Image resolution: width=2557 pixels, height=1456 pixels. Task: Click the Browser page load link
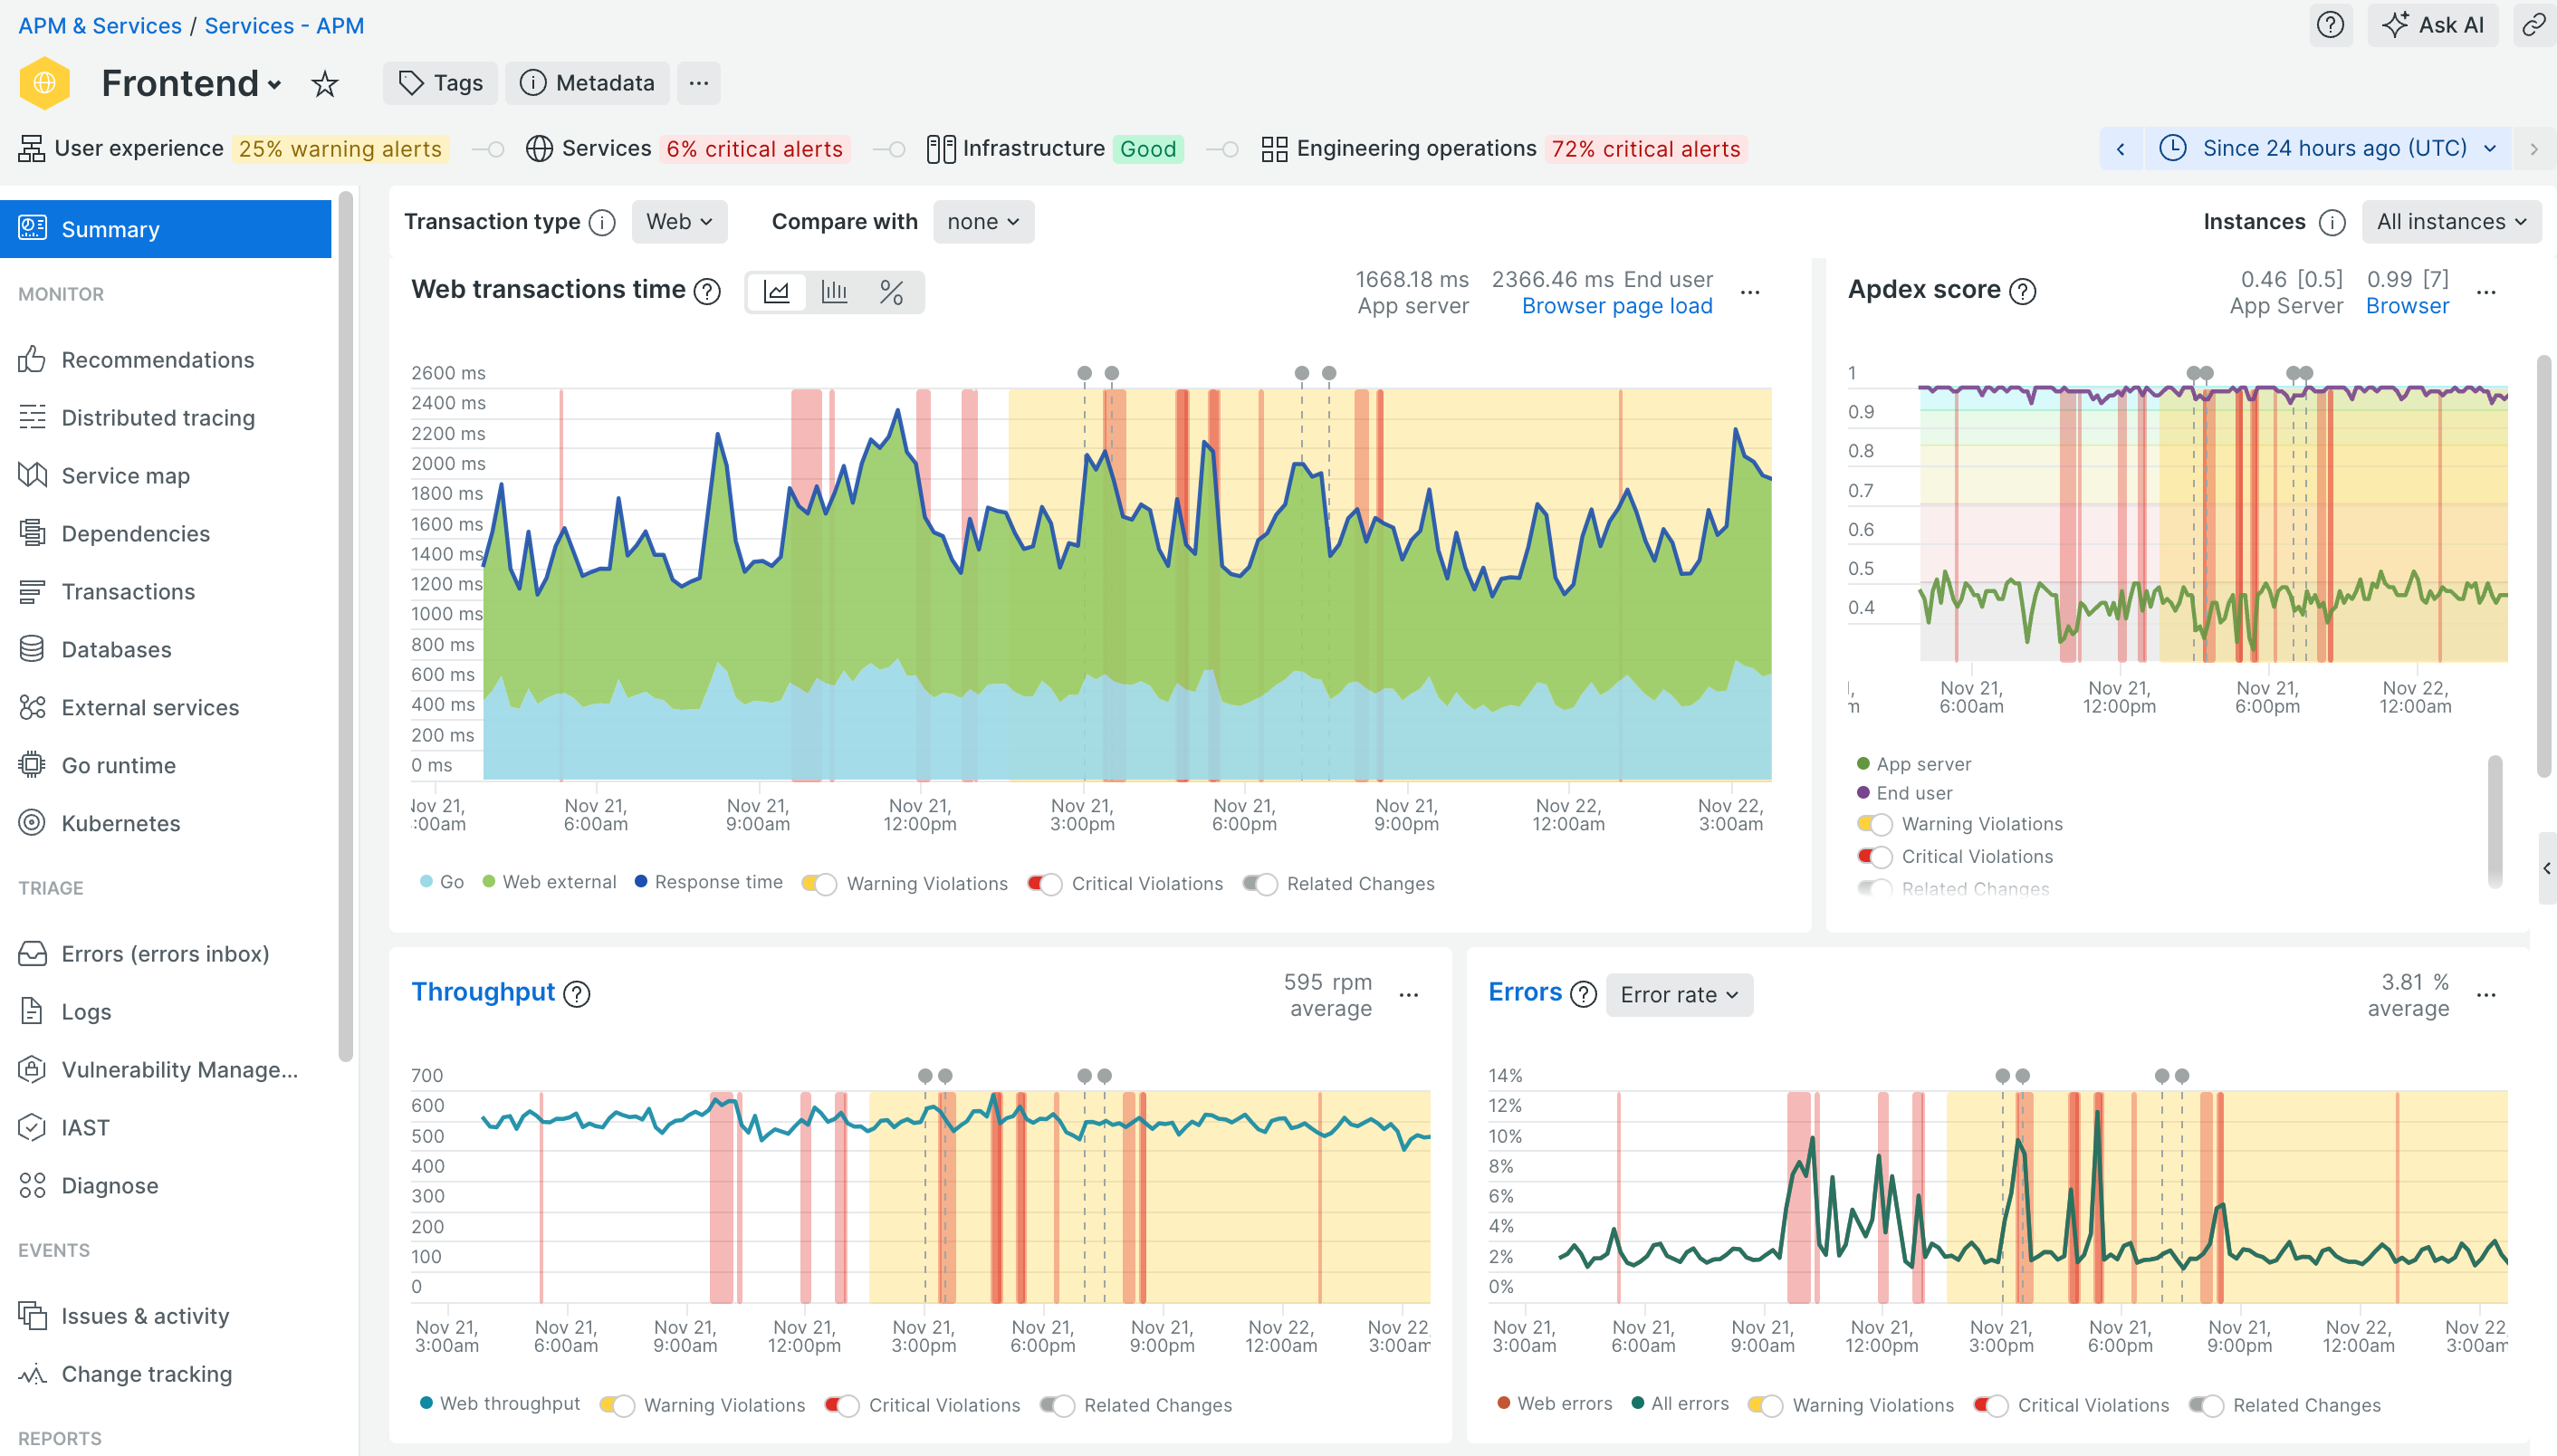pos(1616,306)
